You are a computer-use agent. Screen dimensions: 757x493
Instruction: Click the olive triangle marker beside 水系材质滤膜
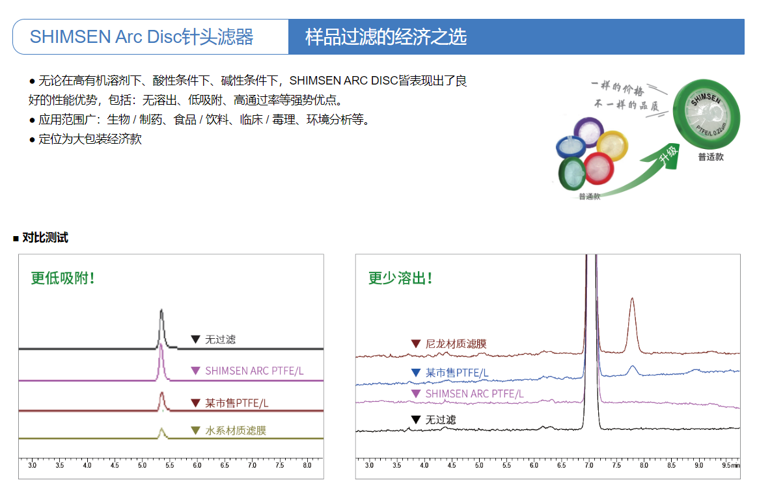tap(195, 430)
